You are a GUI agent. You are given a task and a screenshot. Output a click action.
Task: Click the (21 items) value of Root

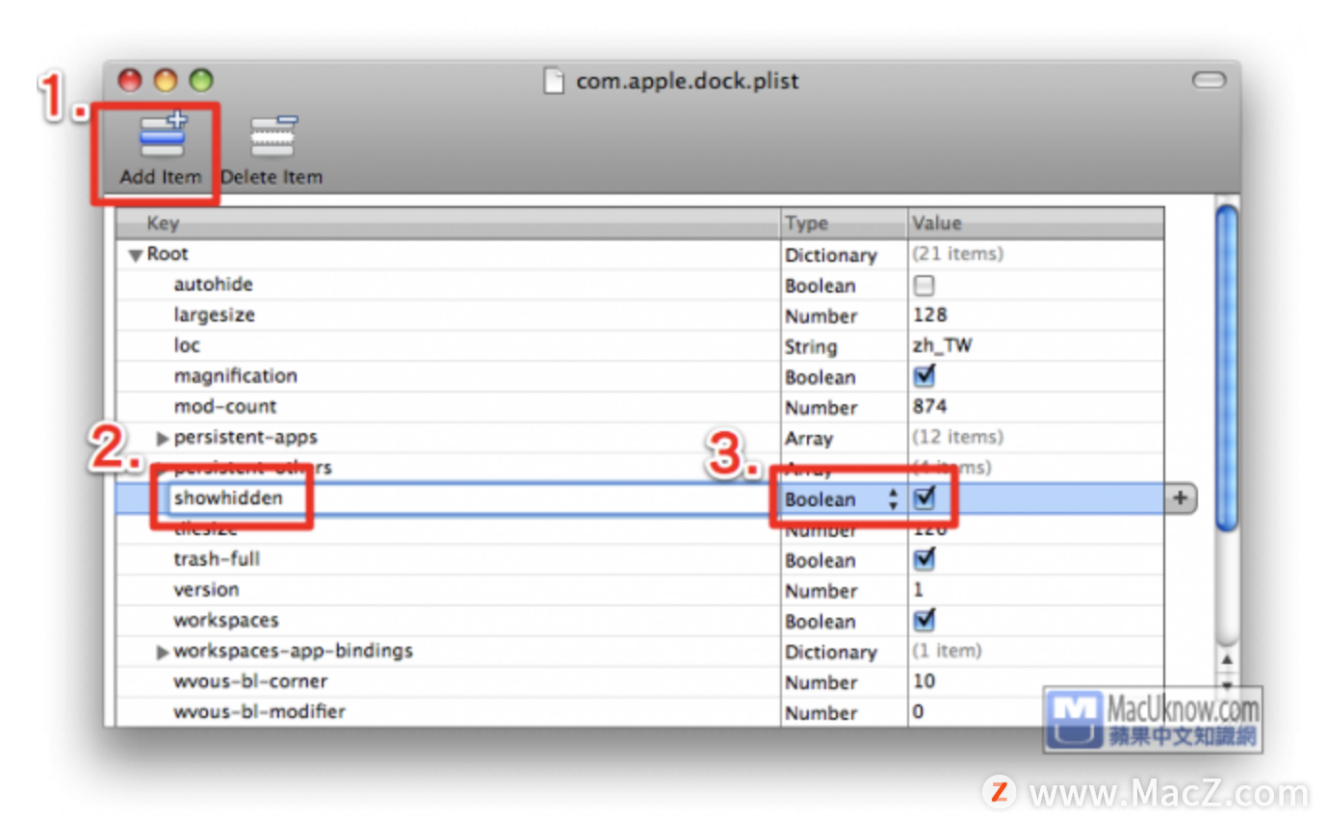click(x=957, y=254)
